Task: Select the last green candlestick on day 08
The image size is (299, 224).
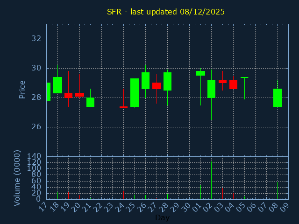Action: pyautogui.click(x=278, y=98)
